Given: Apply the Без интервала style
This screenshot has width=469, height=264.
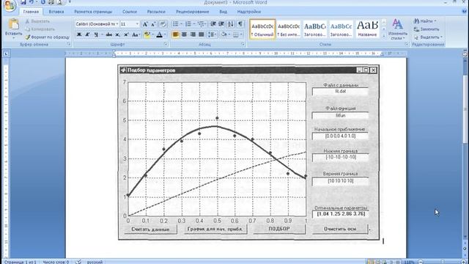Looking at the screenshot, I should pyautogui.click(x=289, y=29).
